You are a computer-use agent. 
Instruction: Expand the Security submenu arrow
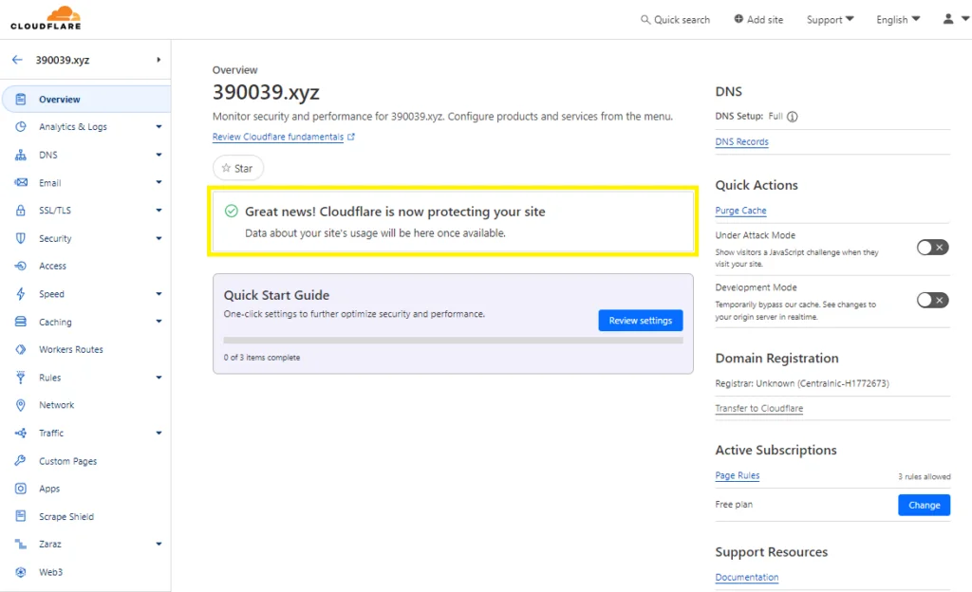click(x=159, y=238)
